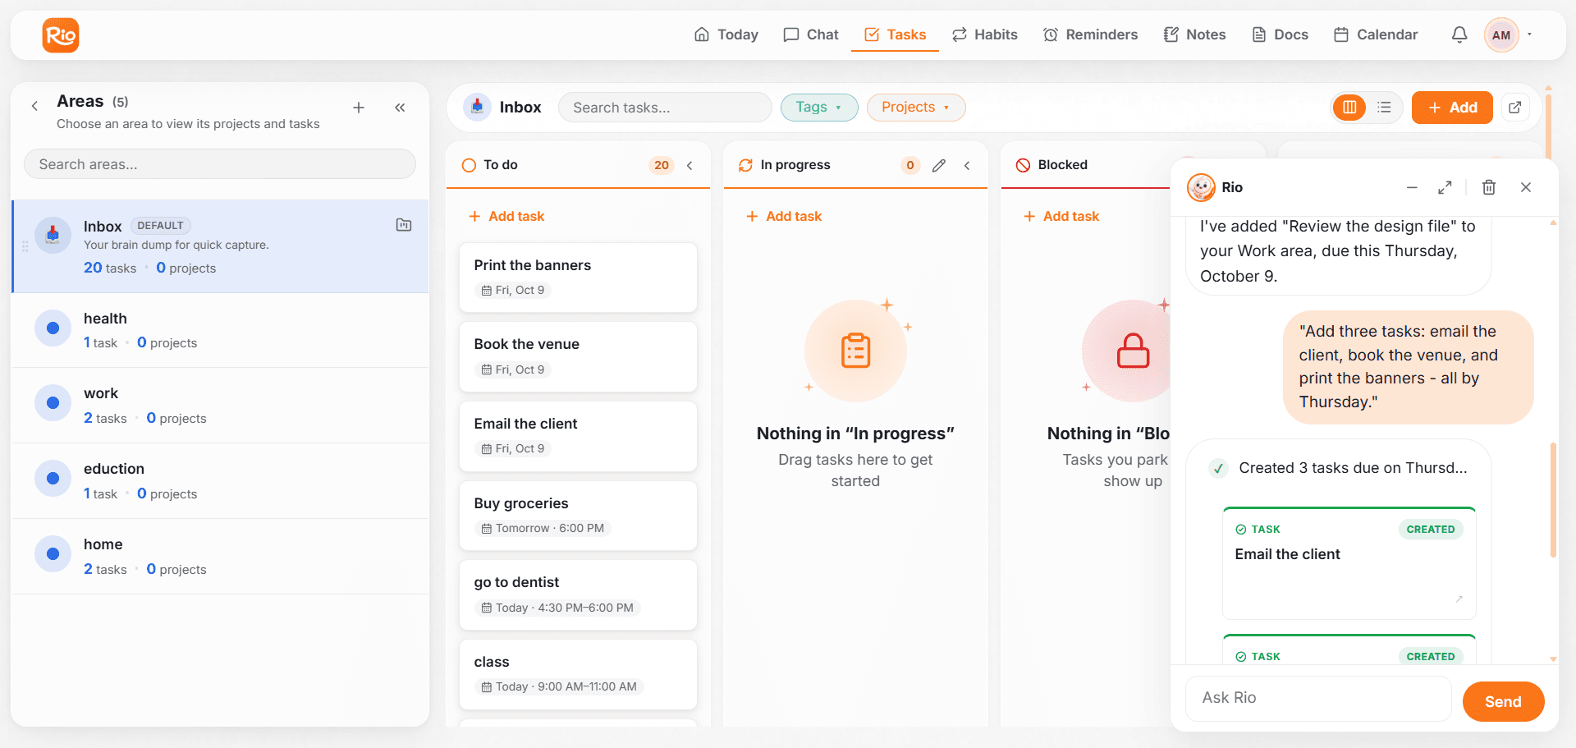
Task: Open the go to dentist task
Action: pyautogui.click(x=578, y=595)
